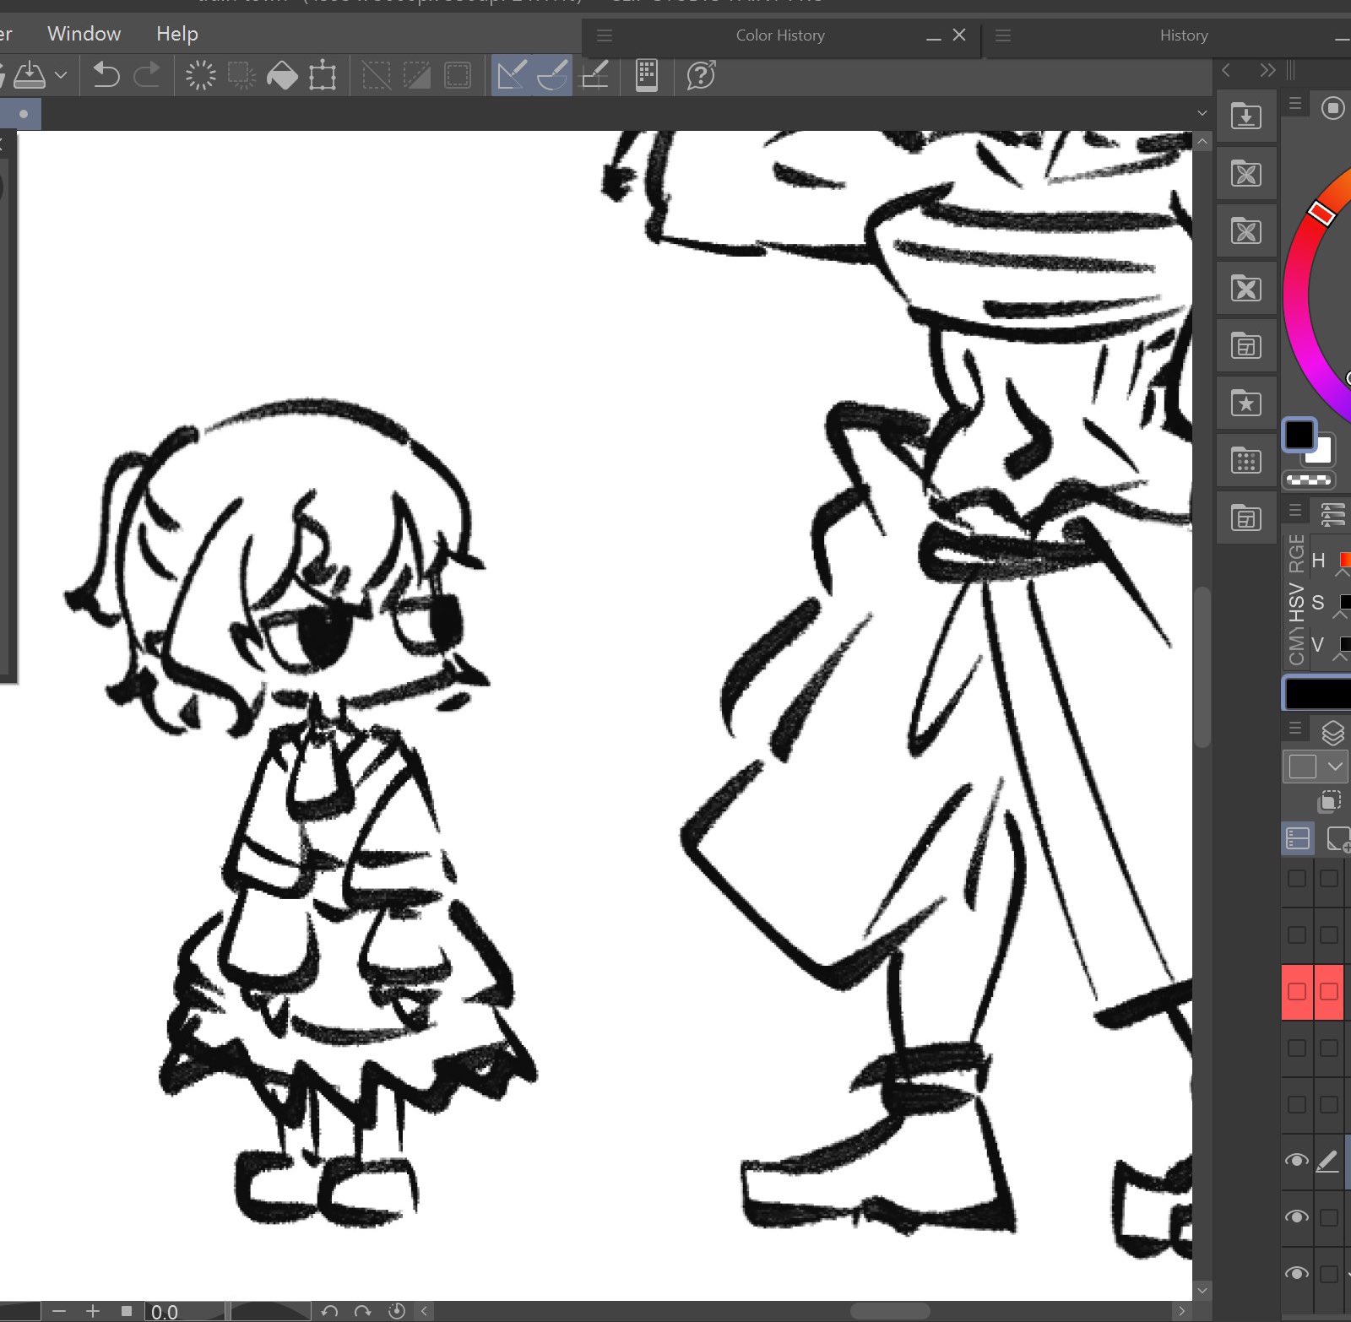Click the Layers stack icon
1351x1322 pixels.
(x=1332, y=733)
